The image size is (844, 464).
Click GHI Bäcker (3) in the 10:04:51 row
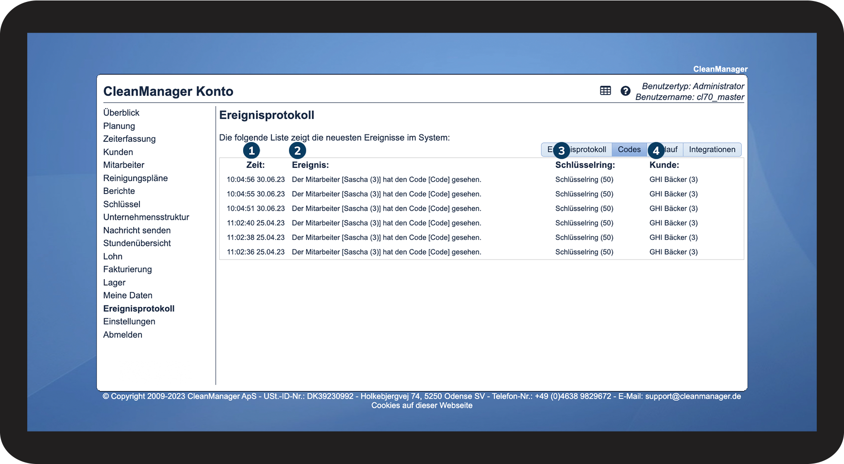673,208
